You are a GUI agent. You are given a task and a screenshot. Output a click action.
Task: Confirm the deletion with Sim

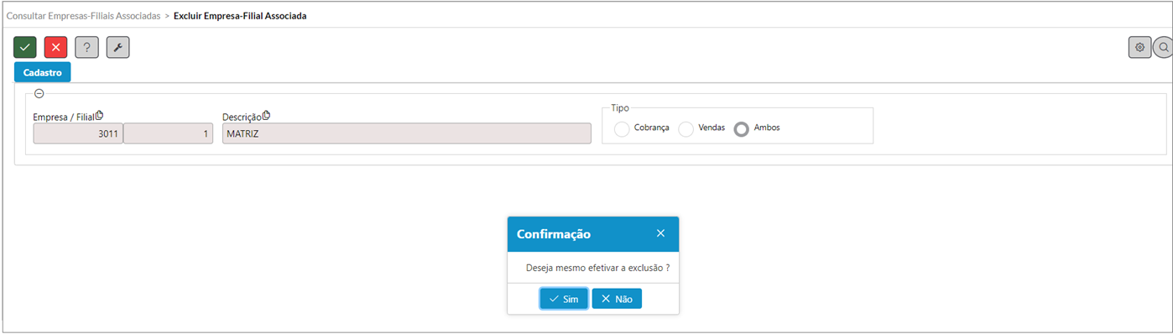pos(564,299)
